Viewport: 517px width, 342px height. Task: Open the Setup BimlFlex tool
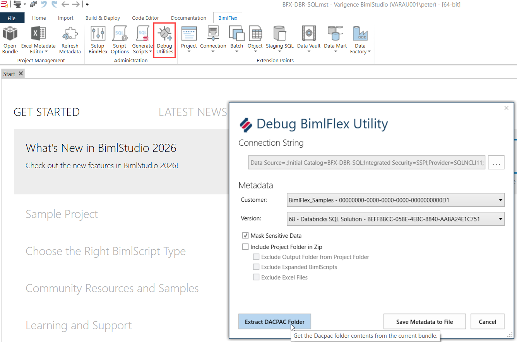click(98, 40)
